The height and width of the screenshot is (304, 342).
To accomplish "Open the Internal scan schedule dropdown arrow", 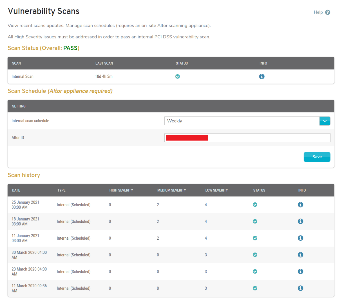I will [x=325, y=121].
